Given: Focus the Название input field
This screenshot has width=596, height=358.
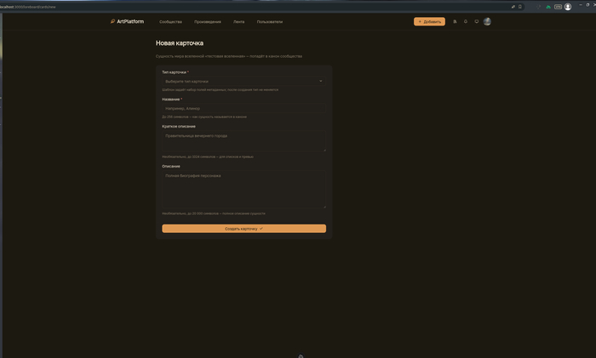Looking at the screenshot, I should (244, 109).
